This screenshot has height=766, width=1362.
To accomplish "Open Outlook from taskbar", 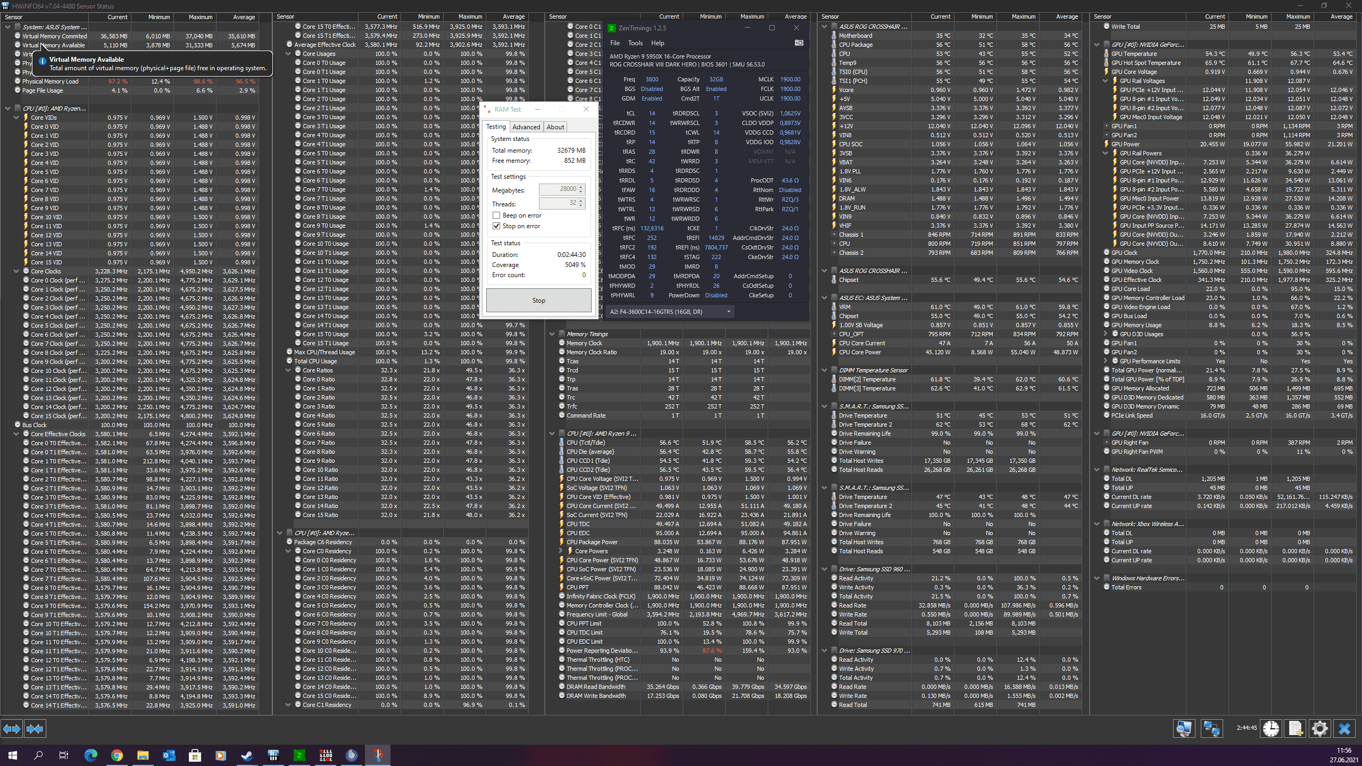I will [x=169, y=755].
